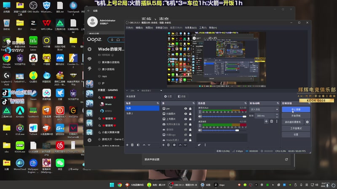The image size is (337, 189).
Task: Open the 淡入淡出 transition dropdown
Action: coord(264,109)
